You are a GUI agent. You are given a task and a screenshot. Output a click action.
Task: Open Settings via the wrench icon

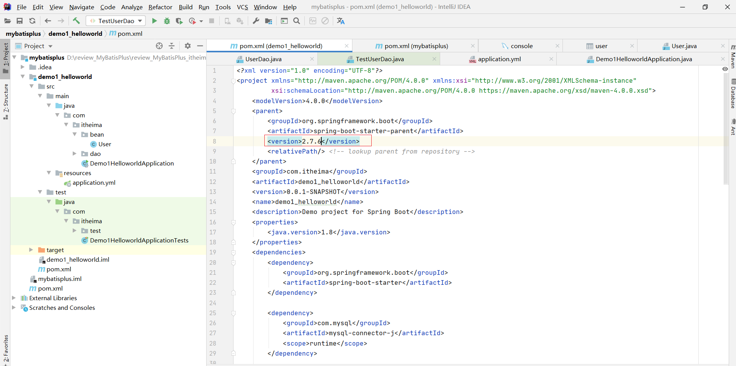256,21
